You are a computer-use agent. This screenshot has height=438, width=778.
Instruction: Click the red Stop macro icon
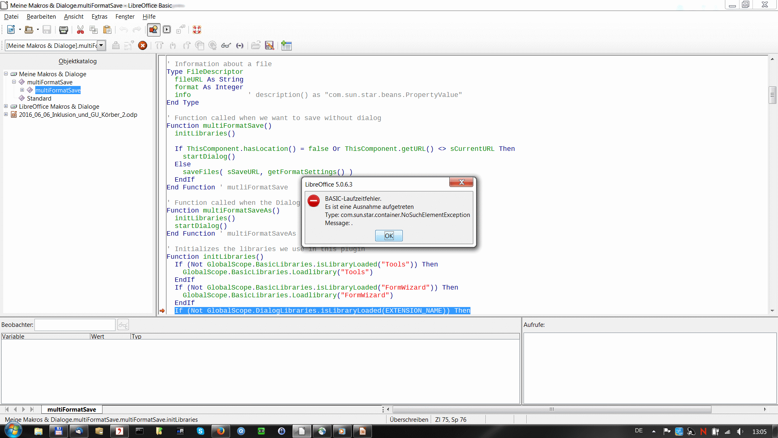143,45
